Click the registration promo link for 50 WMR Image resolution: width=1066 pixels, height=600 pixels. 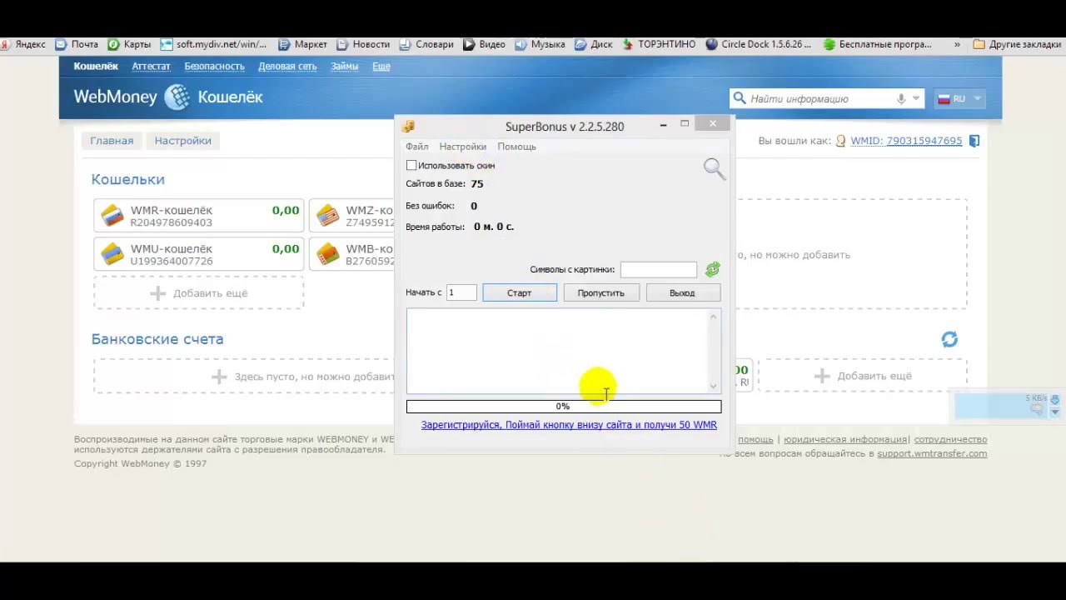(569, 425)
